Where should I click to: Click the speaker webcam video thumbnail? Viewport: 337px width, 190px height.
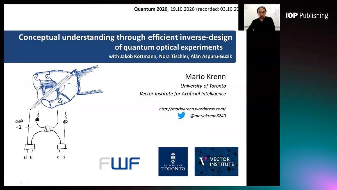(259, 17)
